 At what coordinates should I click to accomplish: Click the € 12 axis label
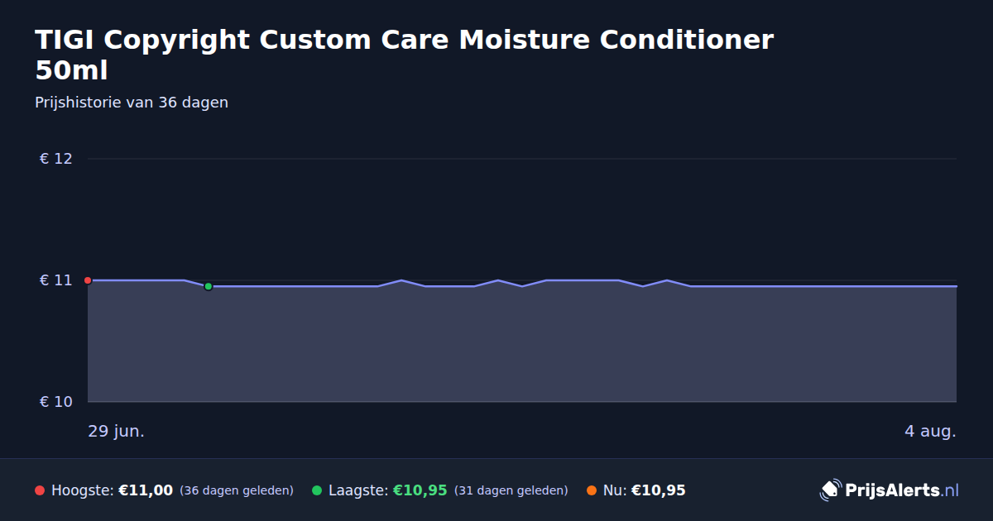(x=56, y=159)
